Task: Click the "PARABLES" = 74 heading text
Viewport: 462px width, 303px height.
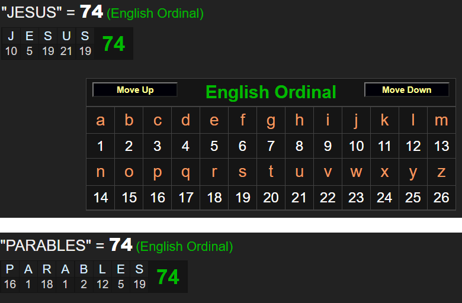Action: [x=66, y=244]
